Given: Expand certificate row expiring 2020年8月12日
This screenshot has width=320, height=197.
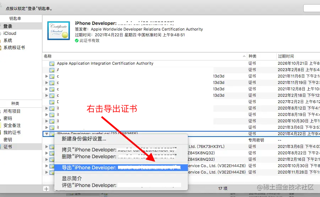Looking at the screenshot, I should (x=47, y=108).
